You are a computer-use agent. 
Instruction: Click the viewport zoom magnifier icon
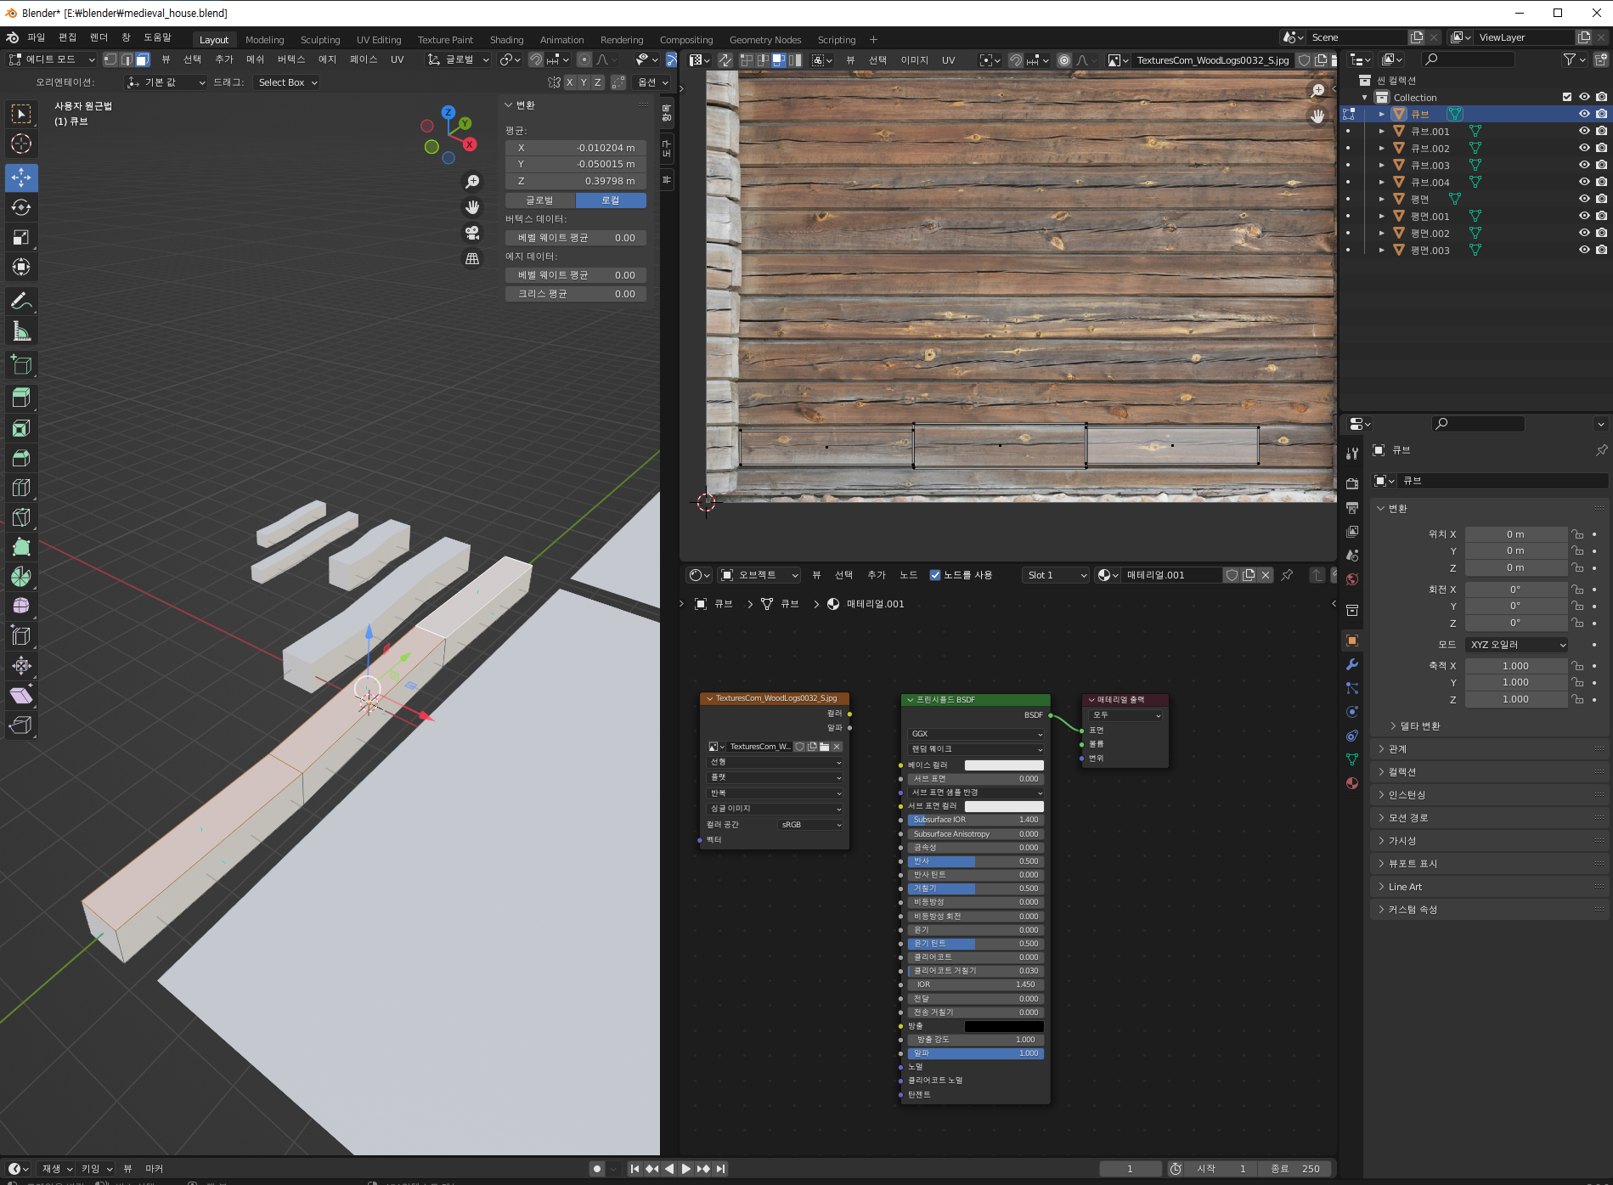(472, 182)
